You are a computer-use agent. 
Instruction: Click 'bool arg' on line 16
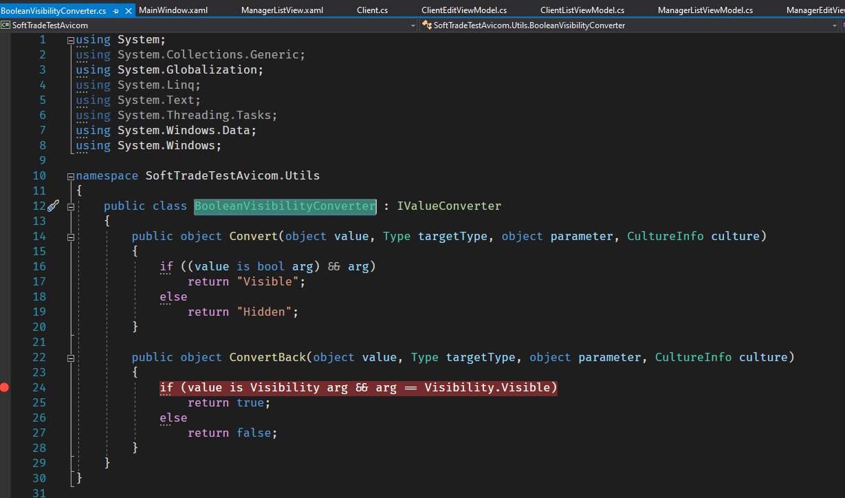click(x=285, y=267)
